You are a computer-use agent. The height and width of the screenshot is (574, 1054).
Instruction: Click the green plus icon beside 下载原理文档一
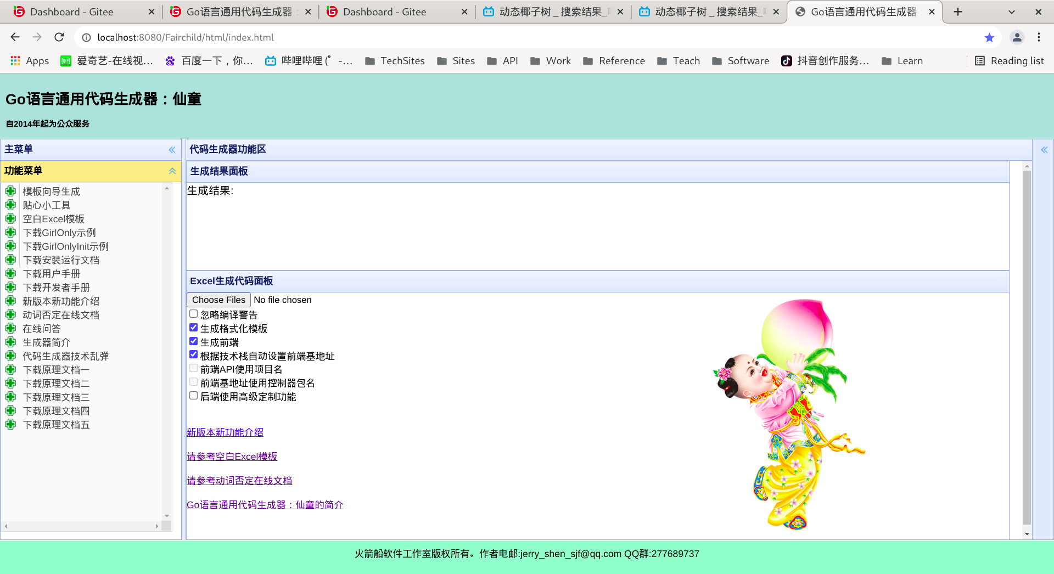(10, 369)
